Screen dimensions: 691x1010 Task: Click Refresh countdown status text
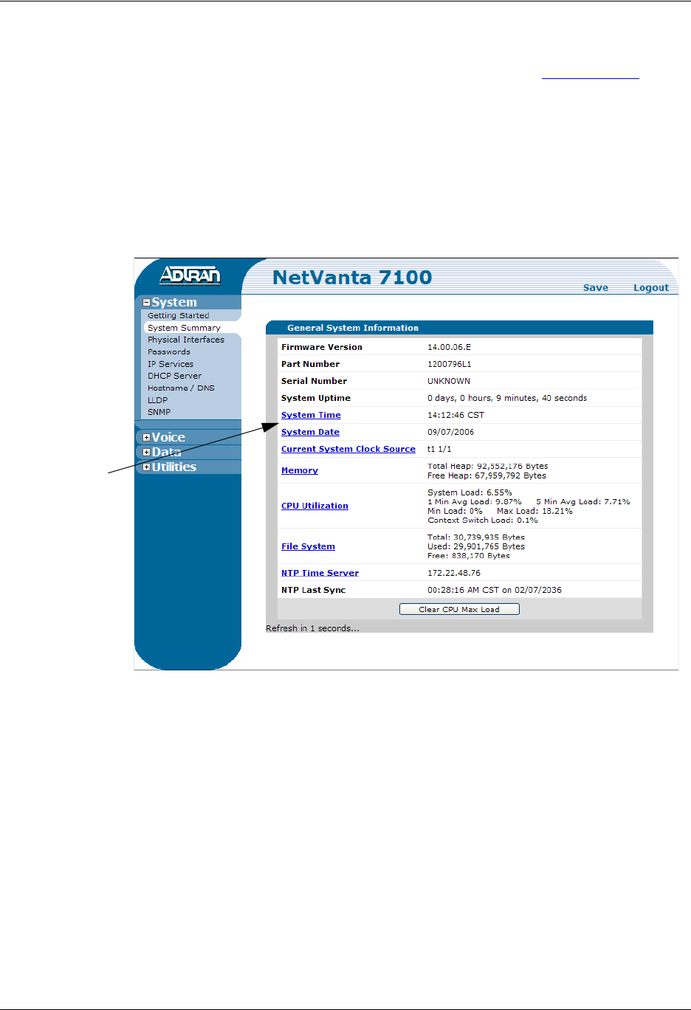click(312, 628)
